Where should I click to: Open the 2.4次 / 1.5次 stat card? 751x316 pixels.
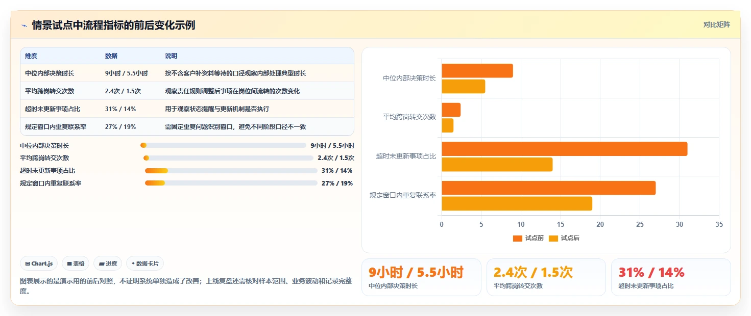(x=546, y=277)
